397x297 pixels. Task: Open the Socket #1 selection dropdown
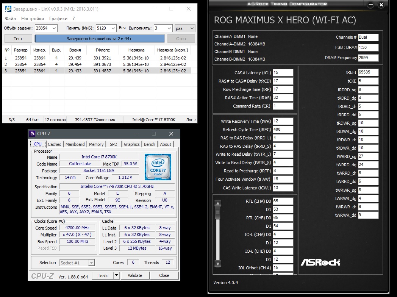pos(91,263)
